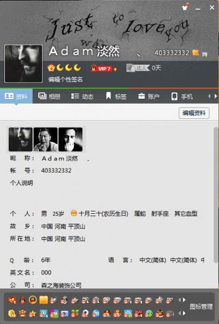Click the 达人 phone badge icon
The width and height of the screenshot is (219, 324).
tap(138, 68)
